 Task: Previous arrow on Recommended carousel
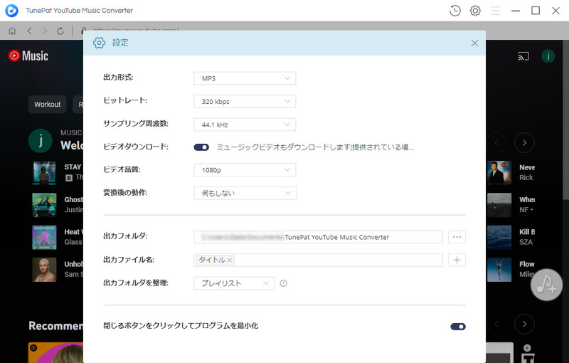coord(496,324)
